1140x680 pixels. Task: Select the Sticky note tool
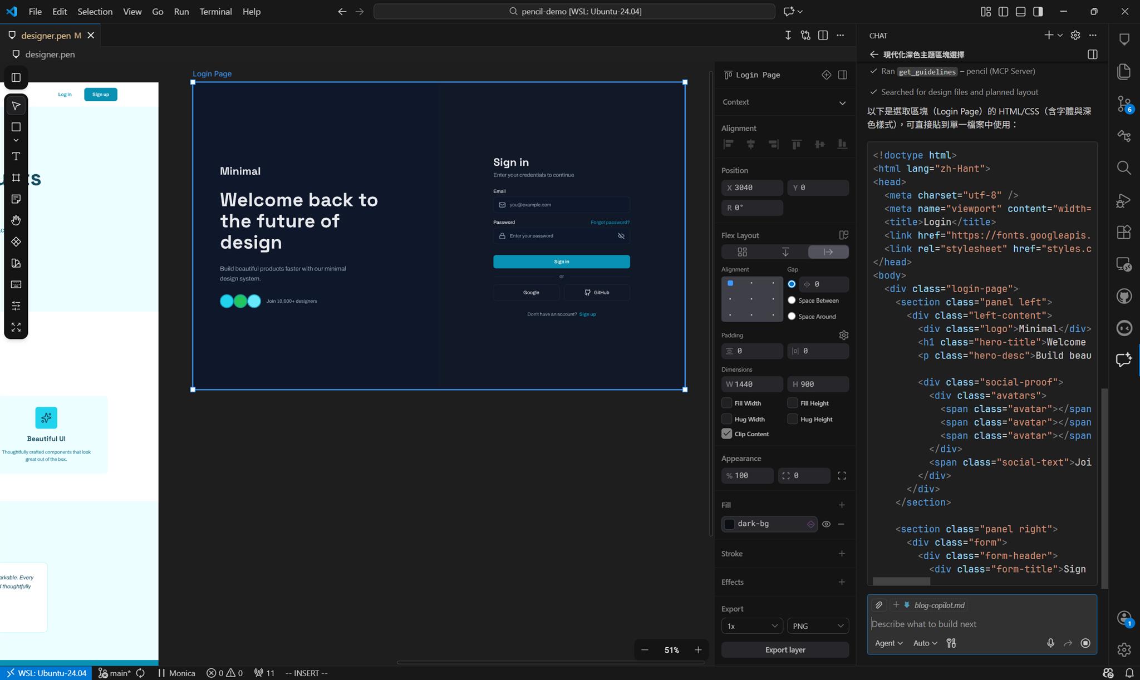[16, 199]
